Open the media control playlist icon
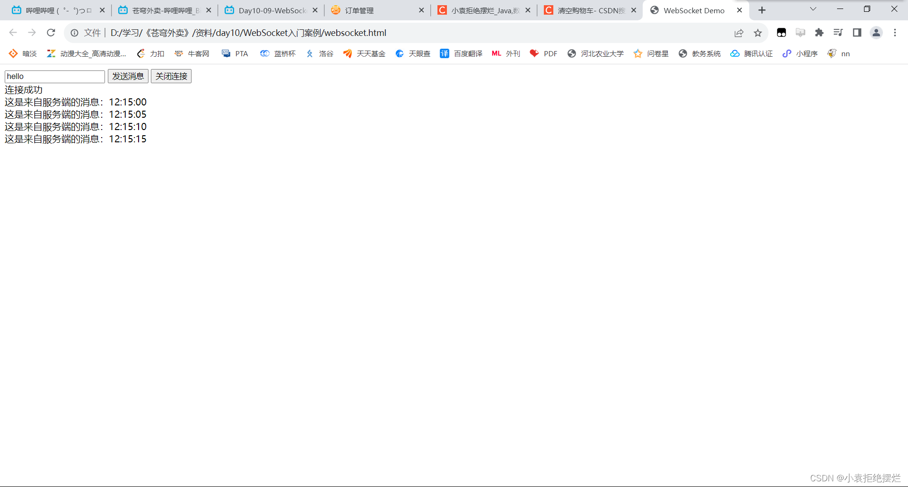 838,33
